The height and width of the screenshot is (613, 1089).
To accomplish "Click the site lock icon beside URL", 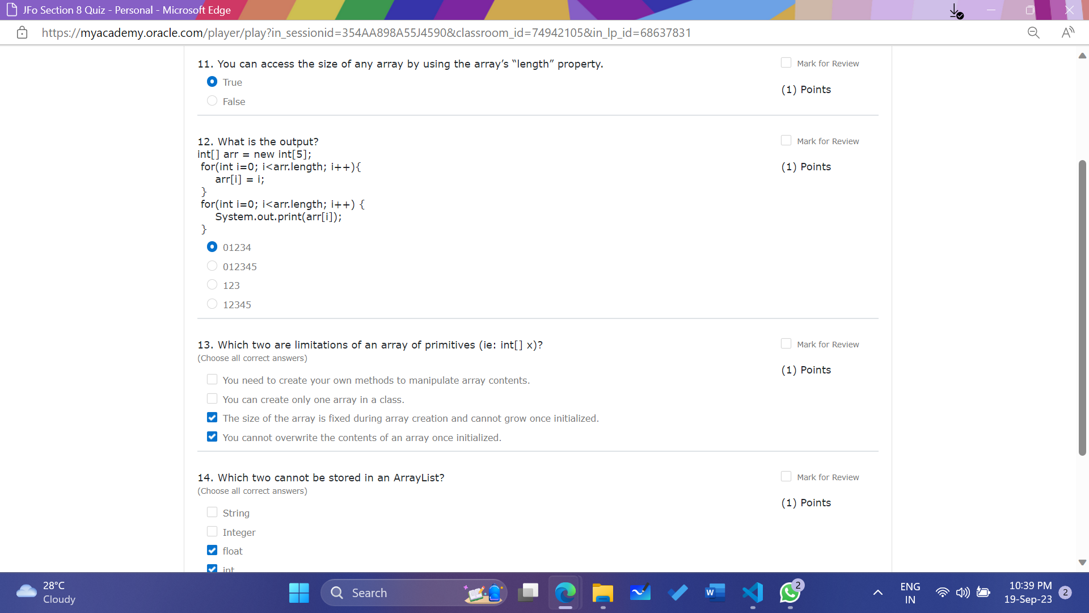I will (x=22, y=33).
